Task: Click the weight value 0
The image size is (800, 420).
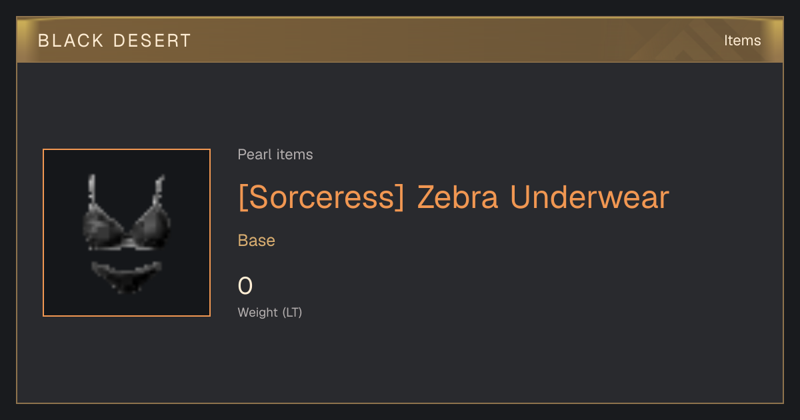Action: pyautogui.click(x=245, y=286)
